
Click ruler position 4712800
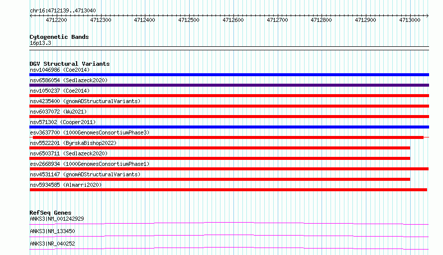[321, 20]
